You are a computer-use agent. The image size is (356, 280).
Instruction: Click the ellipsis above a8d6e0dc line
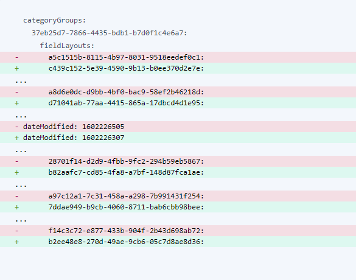click(21, 82)
